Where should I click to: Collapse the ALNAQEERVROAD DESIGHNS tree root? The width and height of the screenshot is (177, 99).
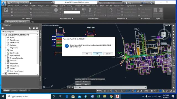point(3,35)
